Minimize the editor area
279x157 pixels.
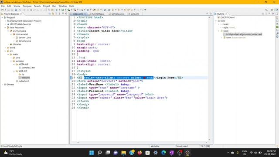(207, 14)
